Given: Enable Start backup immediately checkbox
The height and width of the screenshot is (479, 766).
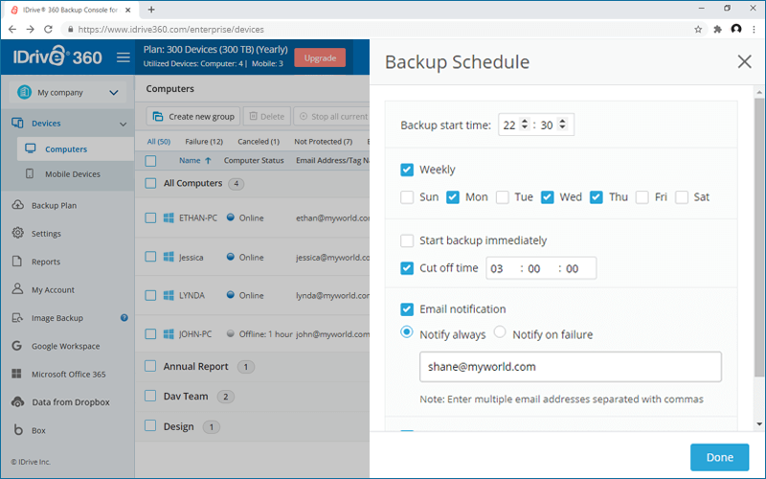Looking at the screenshot, I should [x=406, y=240].
